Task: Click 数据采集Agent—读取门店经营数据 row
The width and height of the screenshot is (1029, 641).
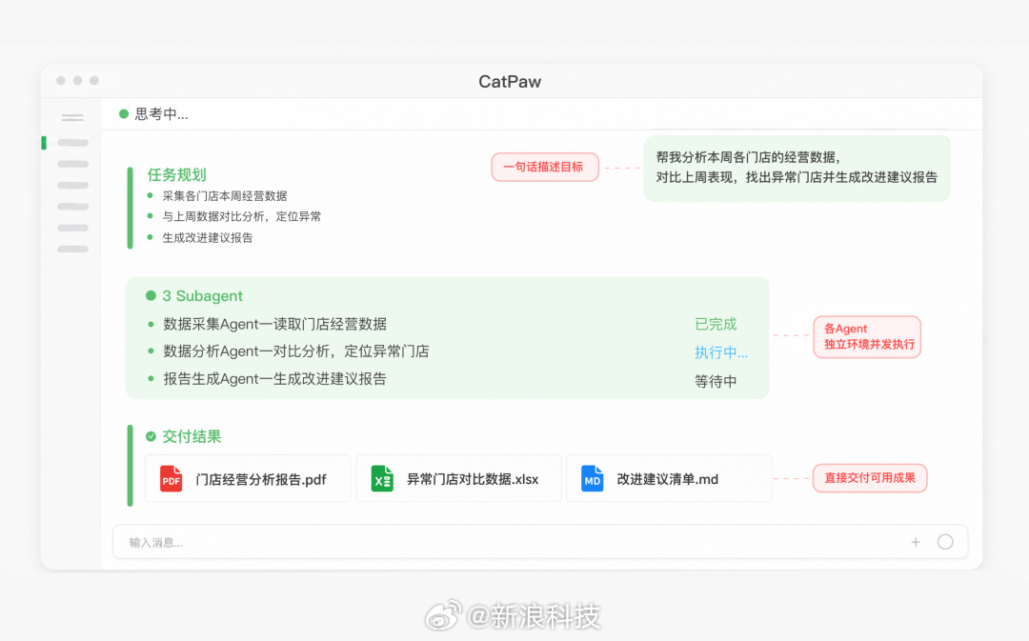Action: click(275, 324)
